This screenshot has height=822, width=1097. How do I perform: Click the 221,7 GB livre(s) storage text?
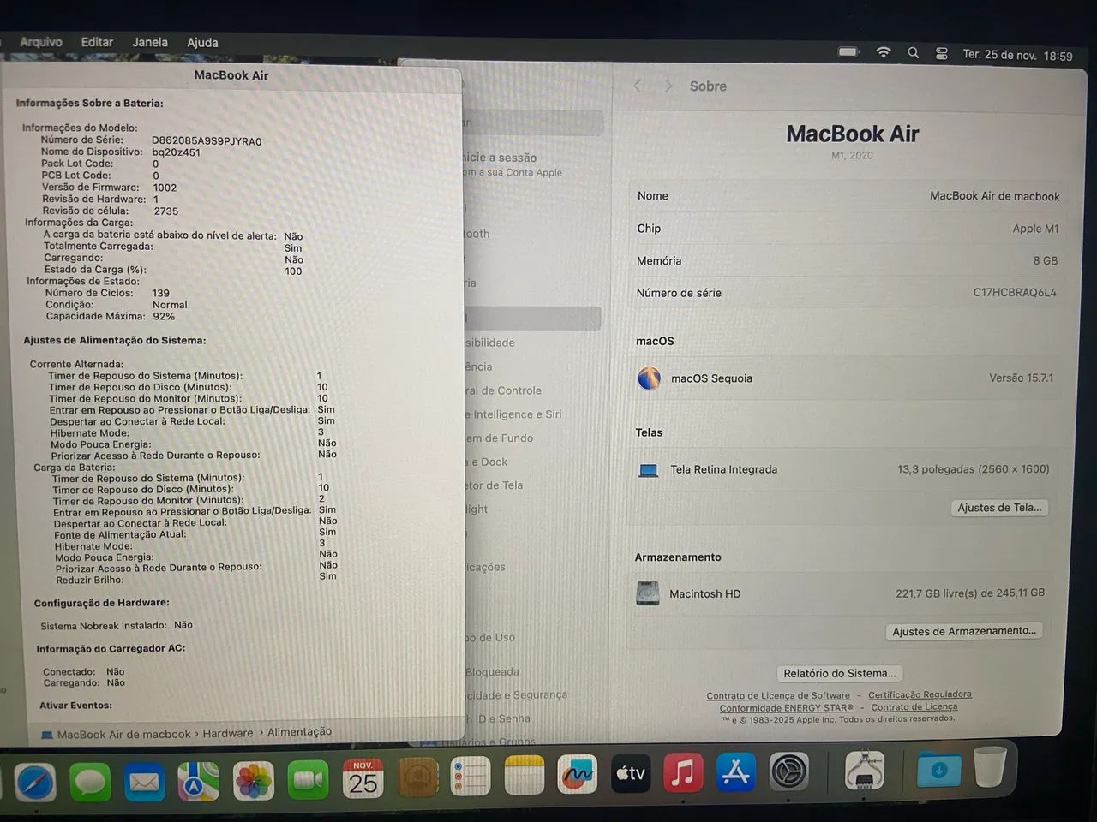(x=970, y=593)
